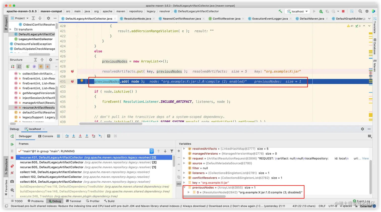
Task: Add new watch with plus icon
Action: (179, 151)
